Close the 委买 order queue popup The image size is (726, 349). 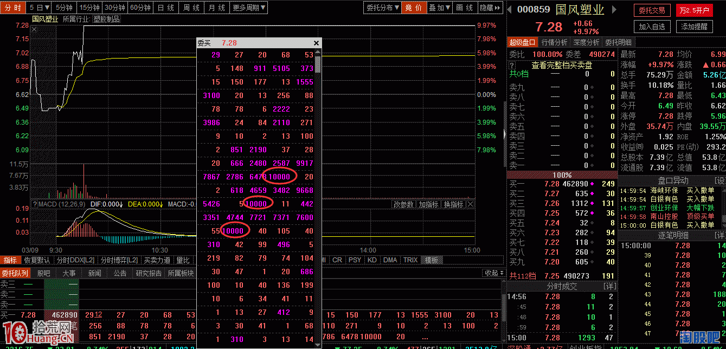[x=317, y=43]
